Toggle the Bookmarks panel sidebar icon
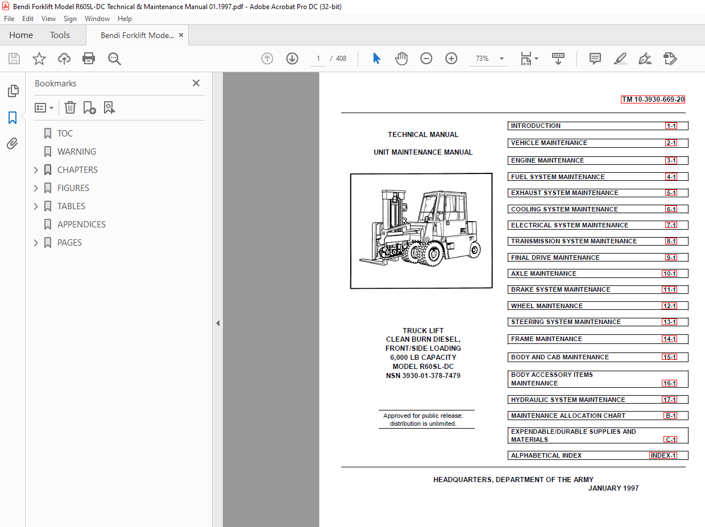Viewport: 705px width, 527px height. [13, 118]
